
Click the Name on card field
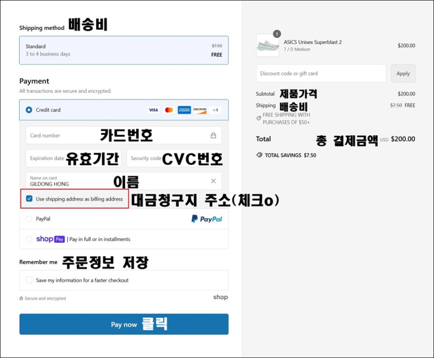[x=124, y=181]
